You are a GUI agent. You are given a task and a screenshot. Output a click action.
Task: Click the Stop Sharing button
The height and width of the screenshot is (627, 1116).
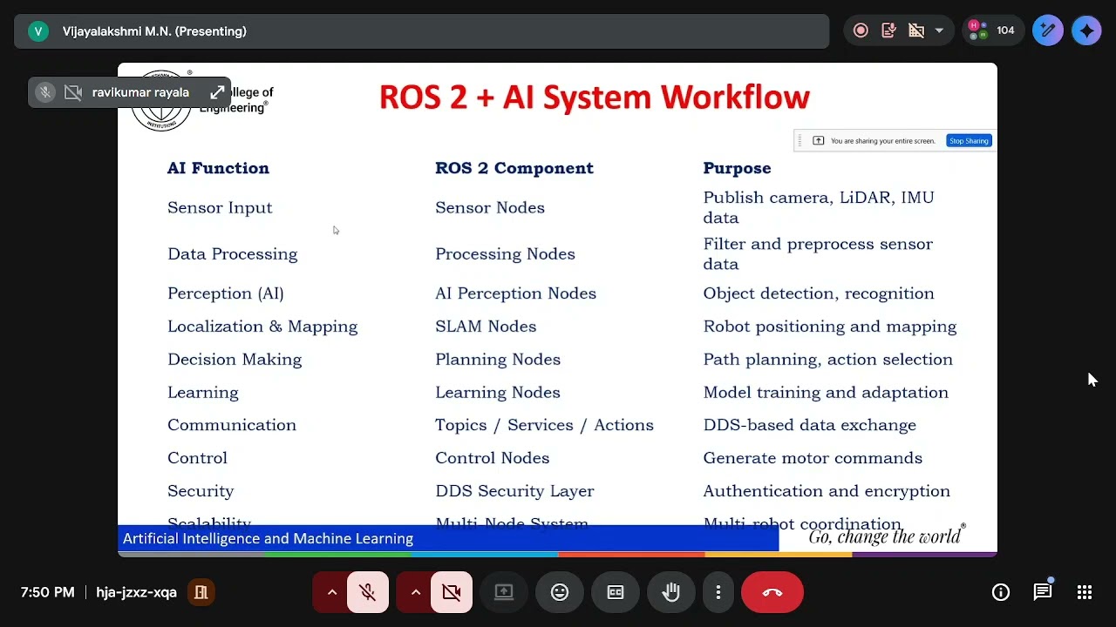tap(969, 140)
